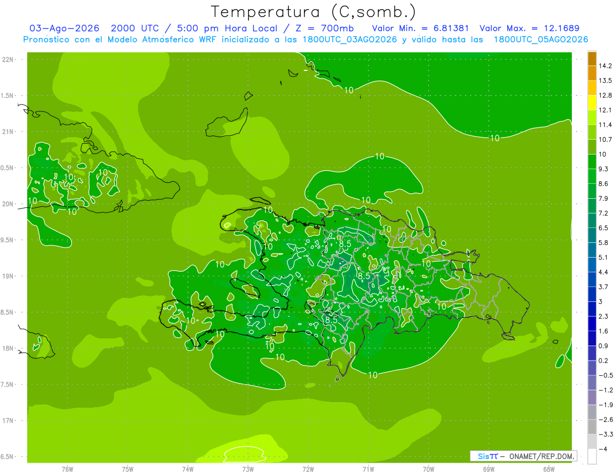Click the 14.2 value on the colorbar
Screen dimensions: 616x476
coord(606,66)
